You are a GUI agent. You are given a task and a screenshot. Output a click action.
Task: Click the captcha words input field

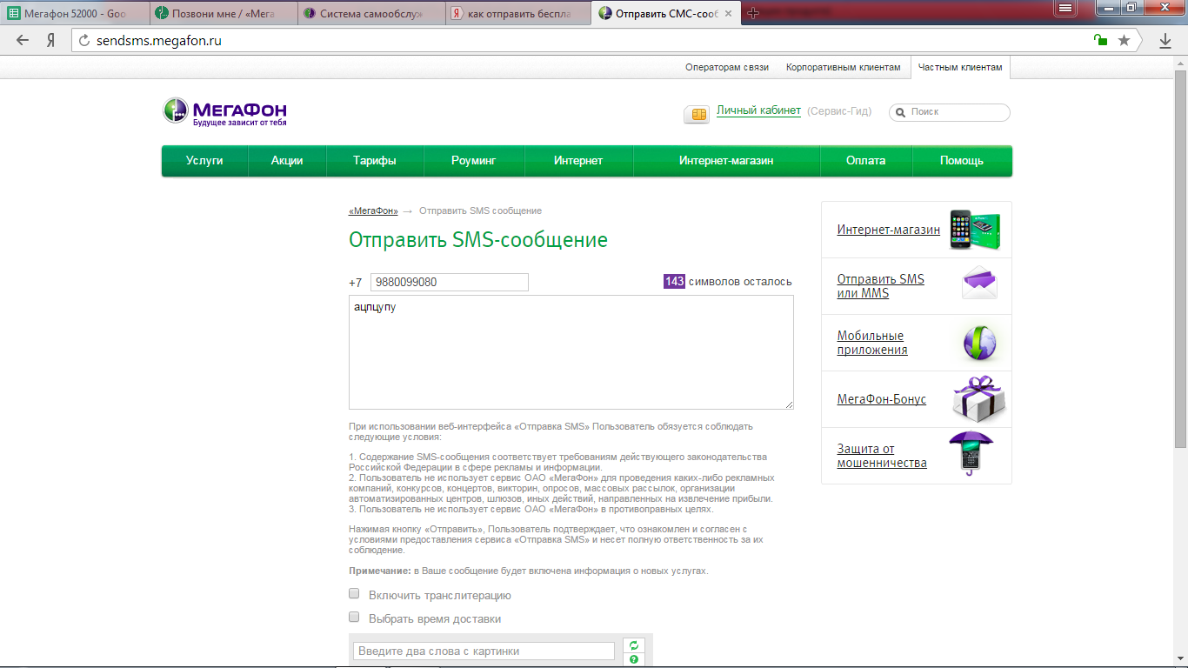point(484,651)
